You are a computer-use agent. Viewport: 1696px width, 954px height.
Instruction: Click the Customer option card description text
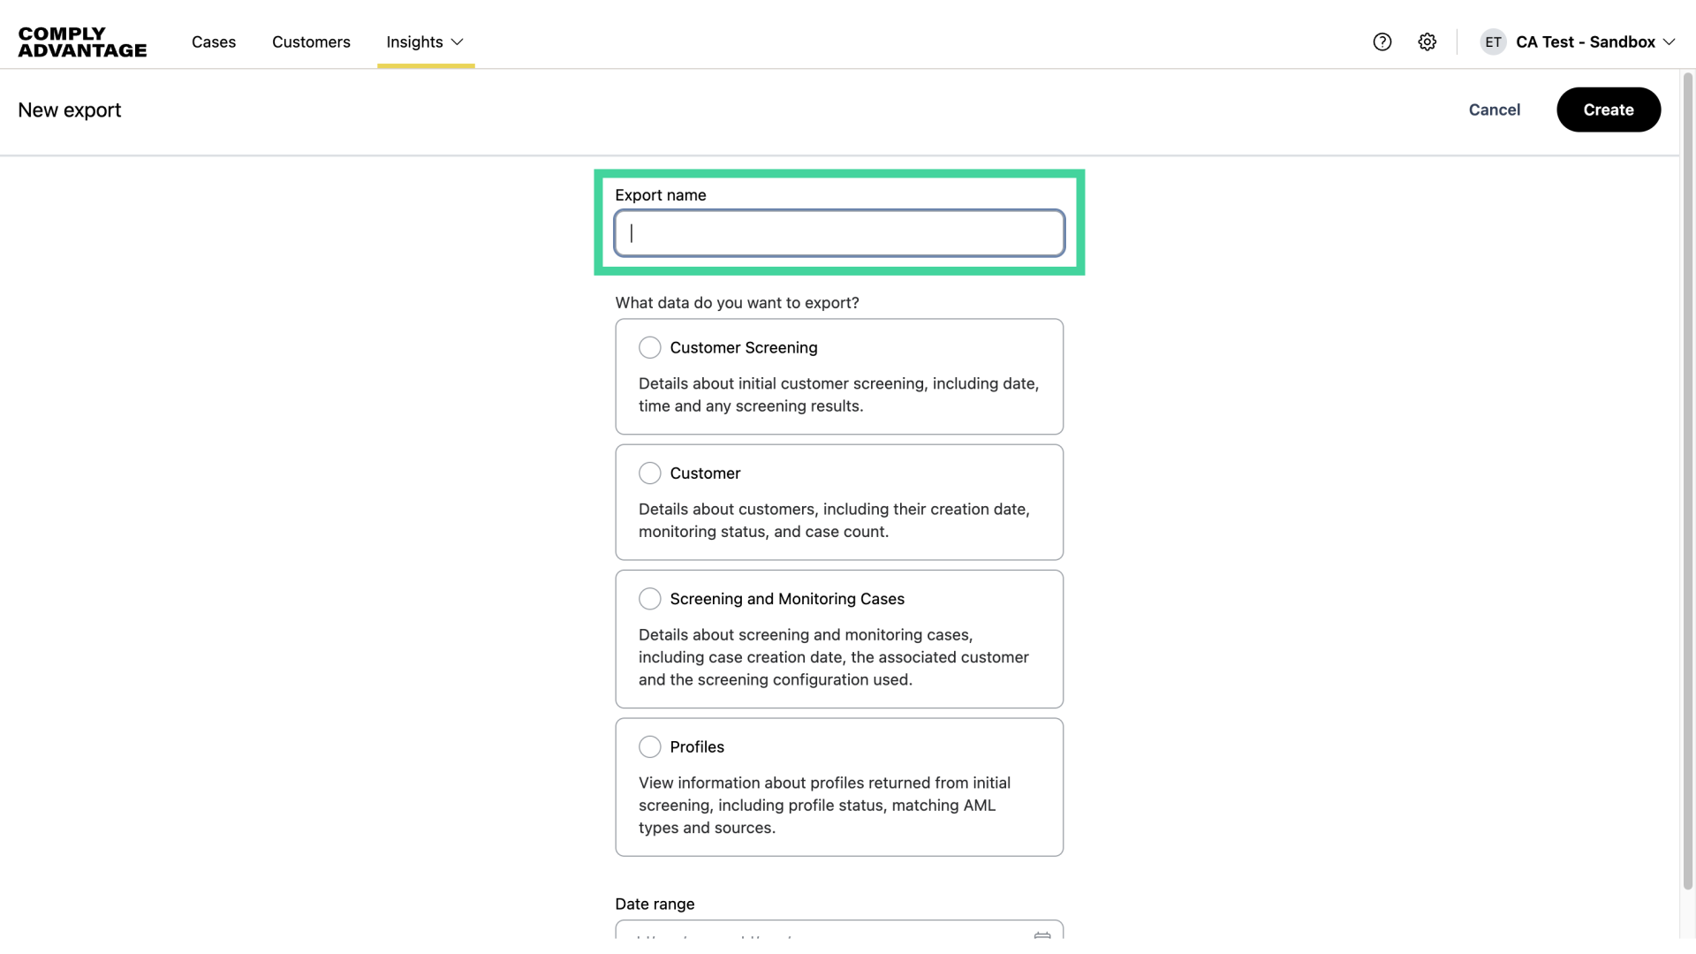(x=834, y=520)
